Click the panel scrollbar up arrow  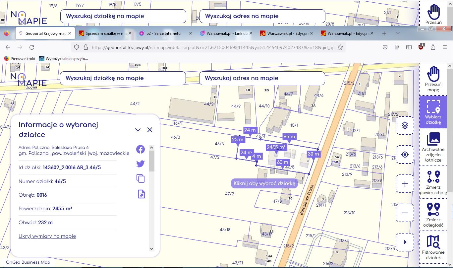tap(151, 148)
